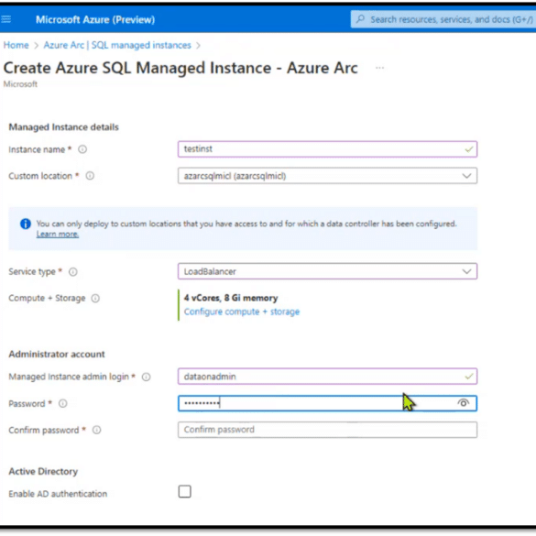Click the 'Active Directory' heading

pyautogui.click(x=43, y=471)
